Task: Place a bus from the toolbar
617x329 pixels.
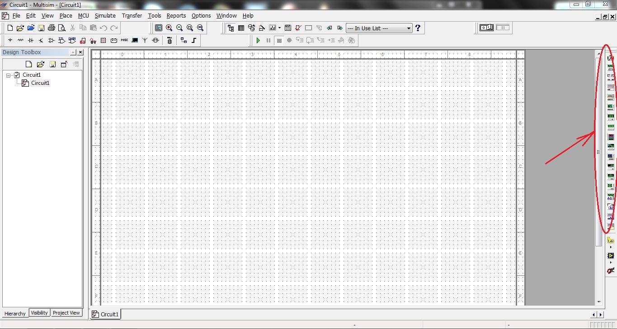Action: (194, 40)
